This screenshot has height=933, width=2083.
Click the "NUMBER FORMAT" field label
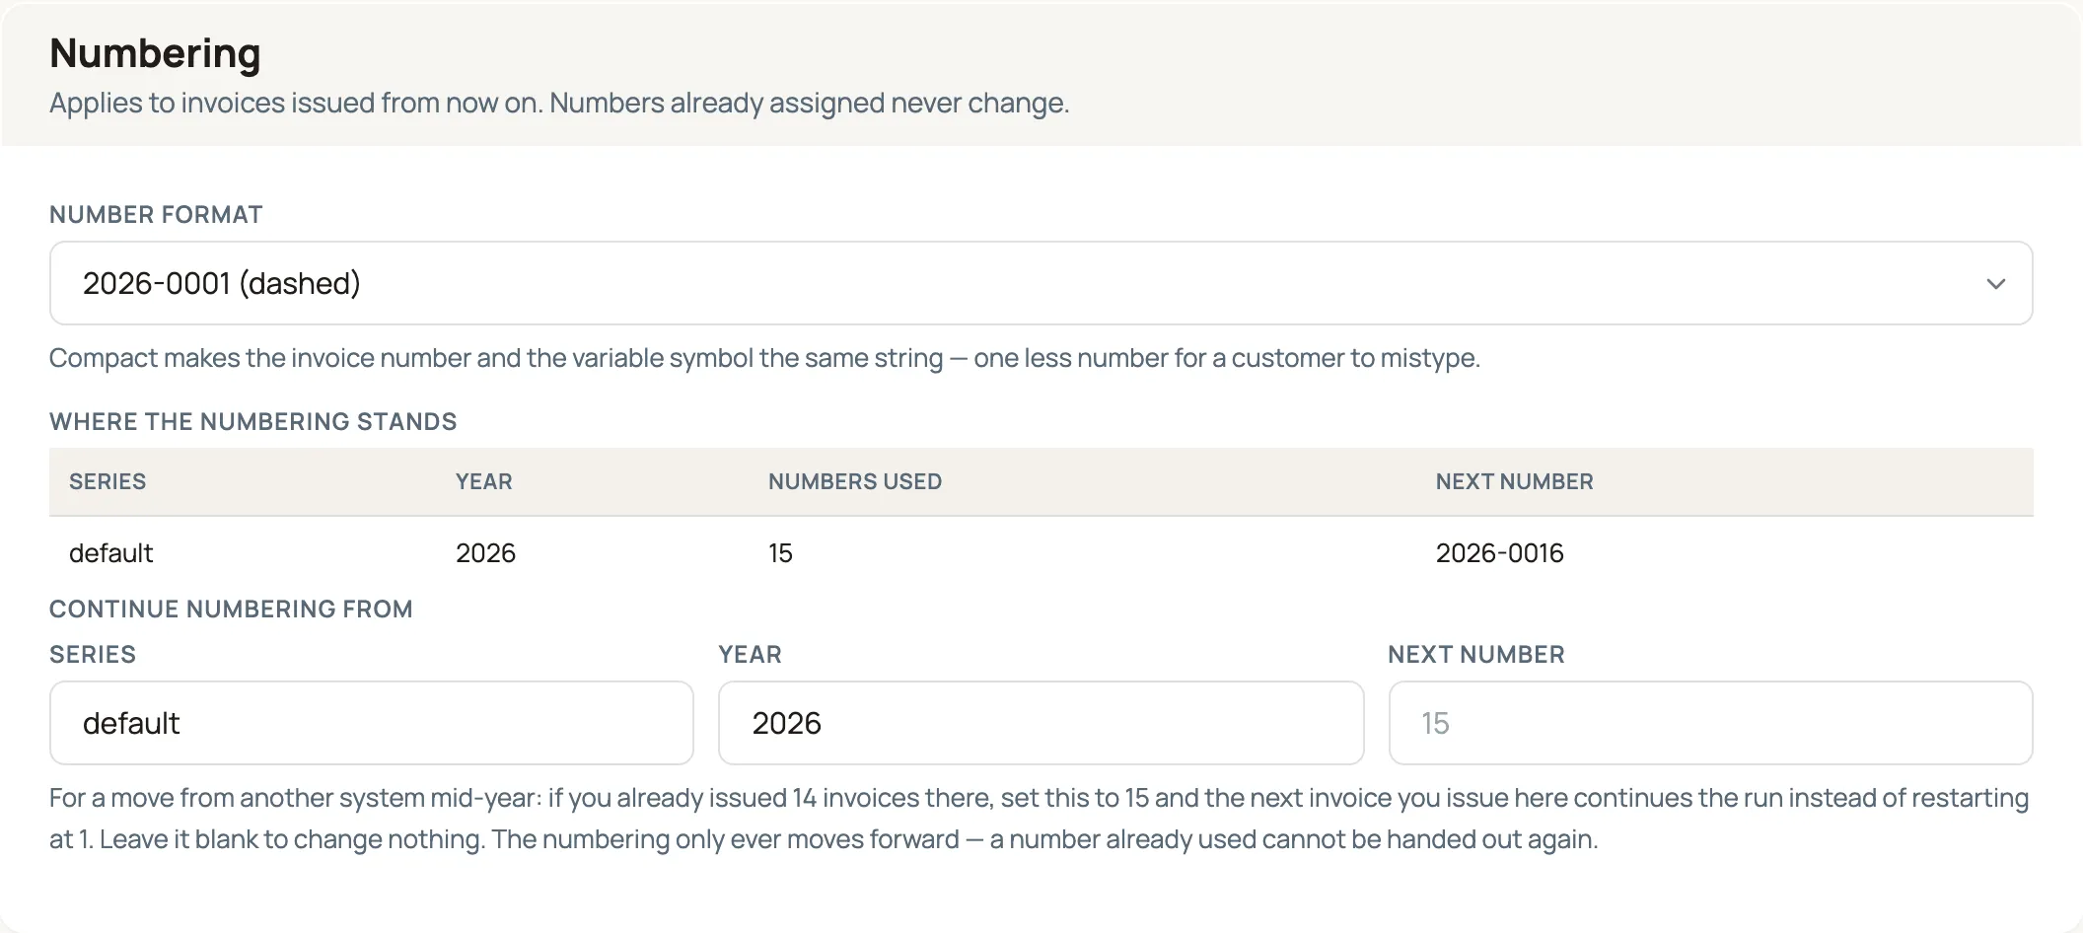tap(156, 214)
